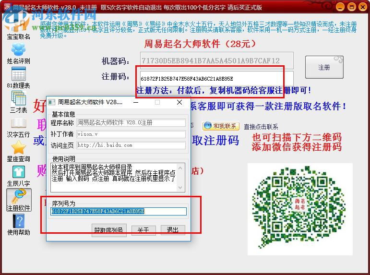Click the 序列号为 serial number field
The width and height of the screenshot is (370, 275).
point(119,211)
